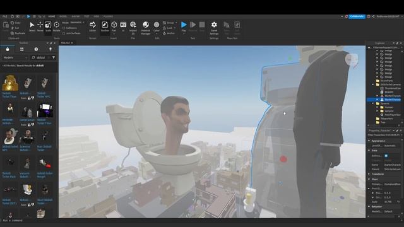Click the Group button
Image resolution: width=404 pixels, height=227 pixels.
pyautogui.click(x=169, y=23)
